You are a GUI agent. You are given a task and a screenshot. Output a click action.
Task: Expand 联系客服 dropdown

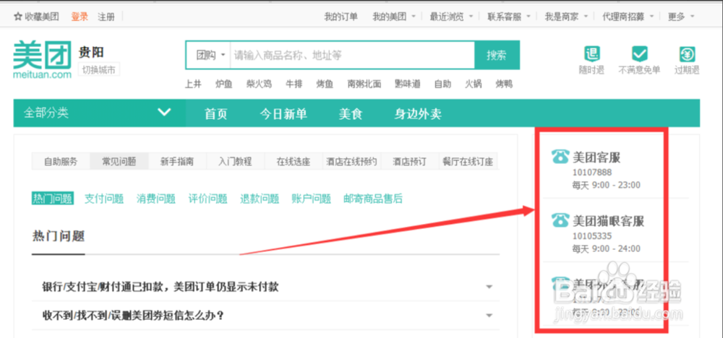(508, 17)
